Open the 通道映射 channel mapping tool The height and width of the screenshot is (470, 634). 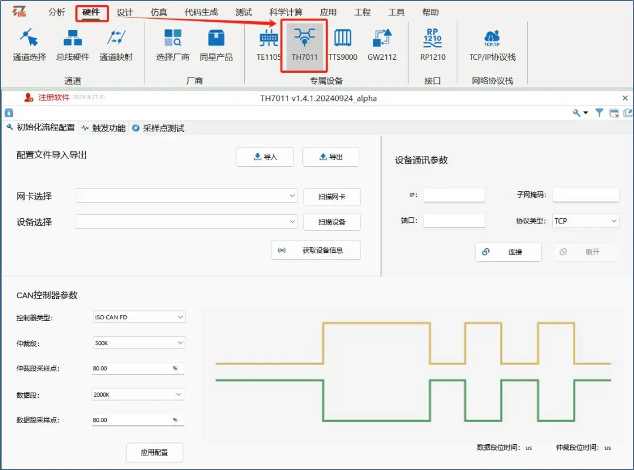[x=116, y=45]
